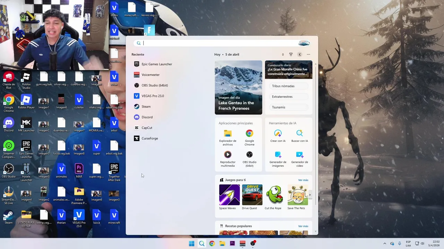Viewport: 444px width, 249px height.
Task: Open Generador de video tool
Action: (x=299, y=159)
